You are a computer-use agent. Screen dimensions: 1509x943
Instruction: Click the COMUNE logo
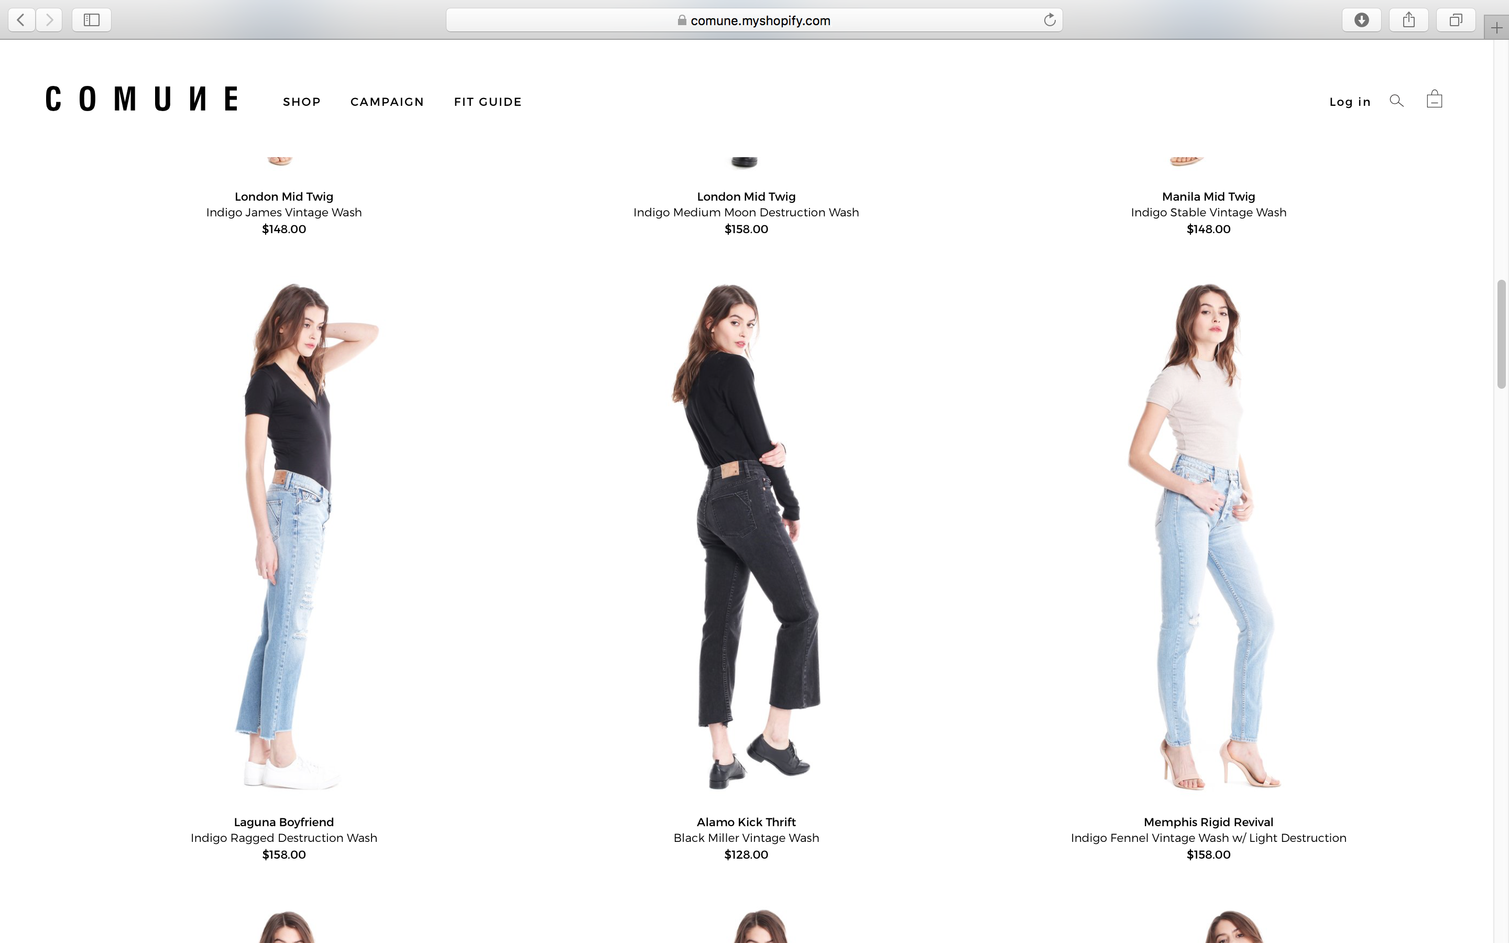coord(141,98)
